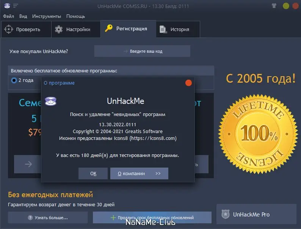Screen dimensions: 301x229
Task: Open the Инструменты menu
Action: [x=47, y=16]
